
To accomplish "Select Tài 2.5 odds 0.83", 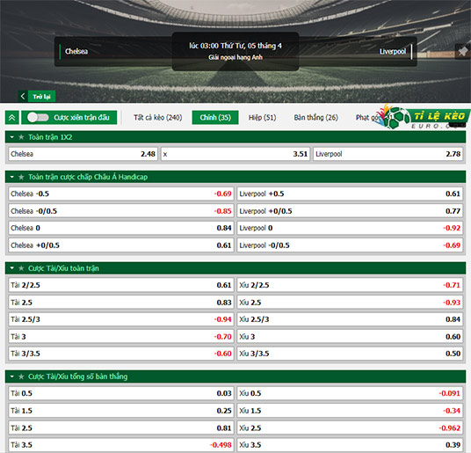I will click(x=121, y=303).
